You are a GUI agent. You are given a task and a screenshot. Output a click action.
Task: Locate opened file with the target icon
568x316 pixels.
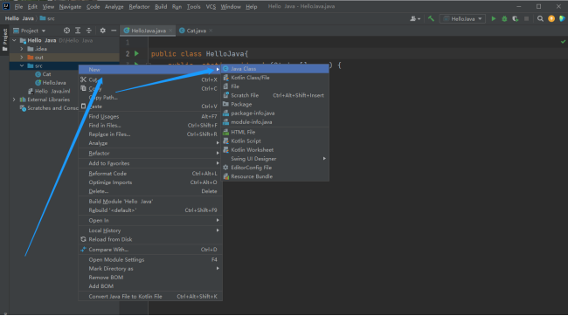click(66, 31)
